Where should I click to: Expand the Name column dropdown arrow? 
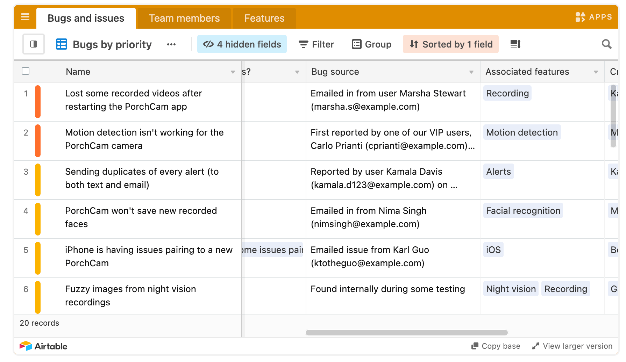point(233,72)
